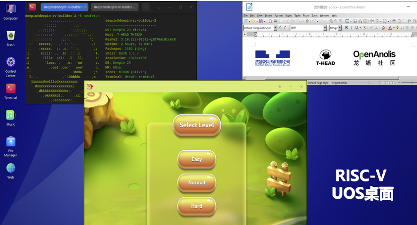Open the Highlighting Color dropdown arrow
417x225 pixels.
(401, 28)
